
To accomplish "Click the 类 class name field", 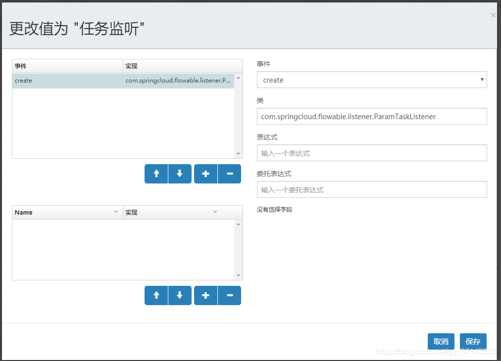I will [x=372, y=117].
